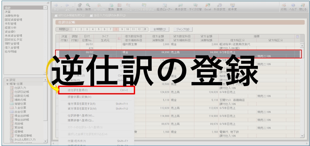The width and height of the screenshot is (310, 146).
Task: Open the Excel export icon
Action: point(208,7)
